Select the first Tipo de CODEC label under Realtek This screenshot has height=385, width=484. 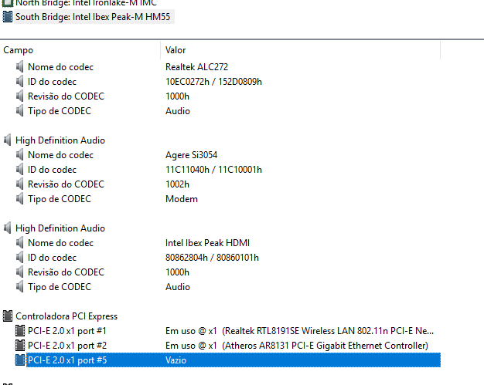[x=60, y=111]
